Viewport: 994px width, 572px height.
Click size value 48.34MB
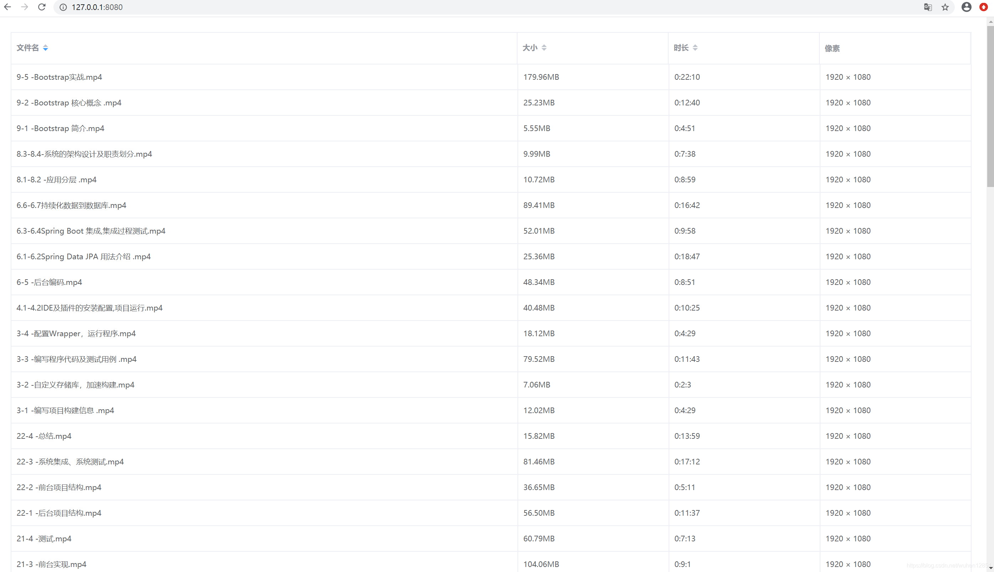tap(539, 282)
